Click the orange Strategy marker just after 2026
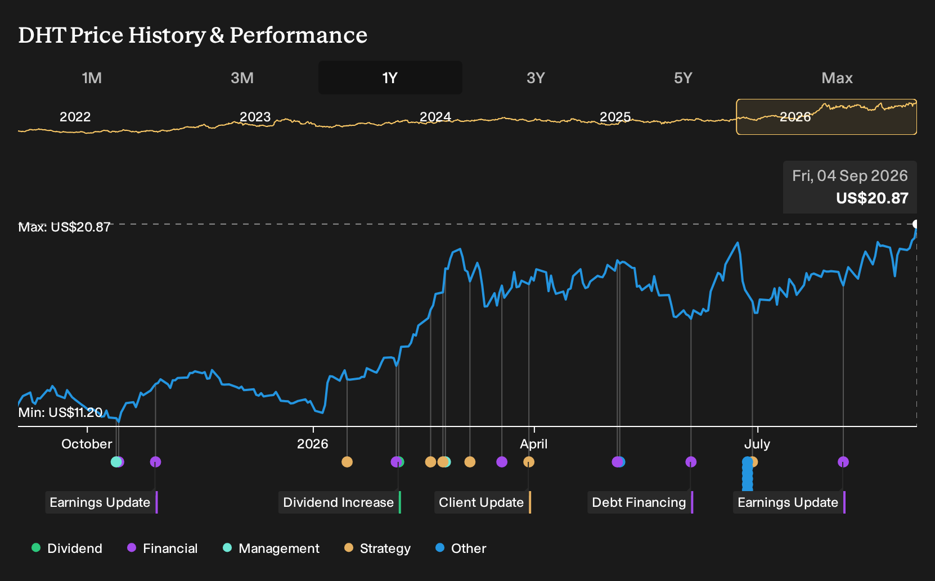The width and height of the screenshot is (935, 581). coord(347,462)
